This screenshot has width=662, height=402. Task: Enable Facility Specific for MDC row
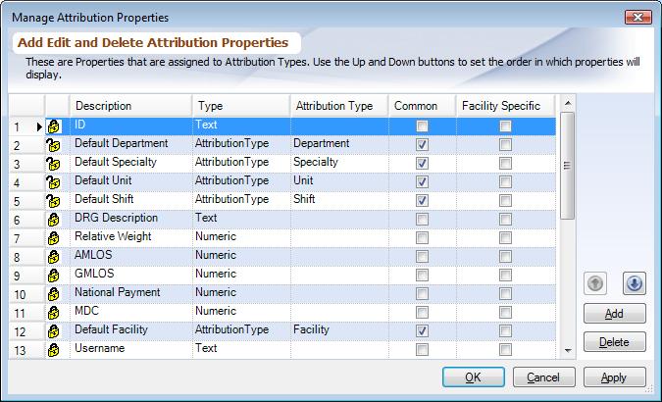coord(505,312)
